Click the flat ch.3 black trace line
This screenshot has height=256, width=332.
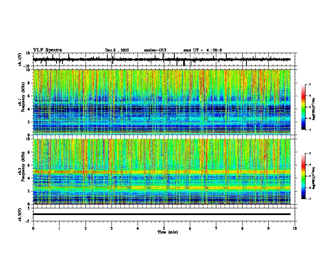pos(162,214)
